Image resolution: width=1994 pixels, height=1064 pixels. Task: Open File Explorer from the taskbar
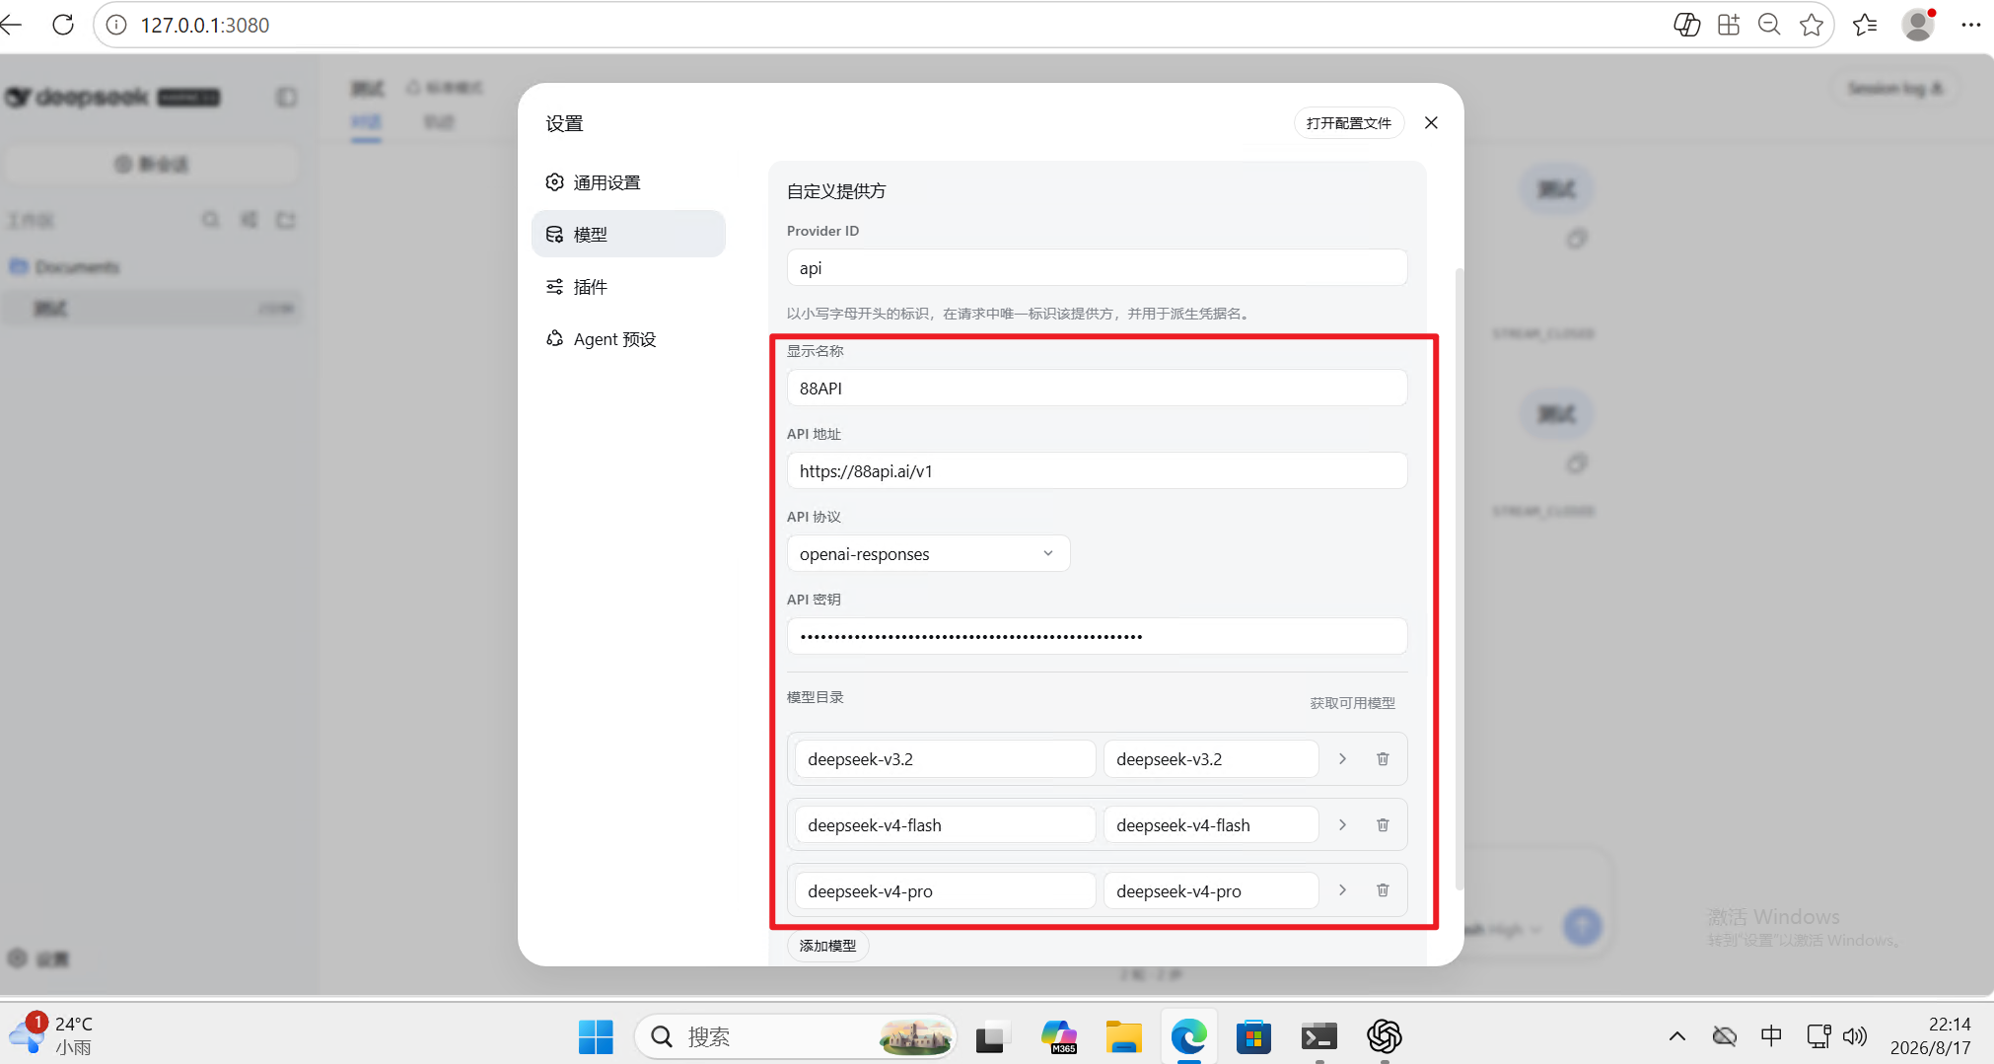point(1123,1036)
